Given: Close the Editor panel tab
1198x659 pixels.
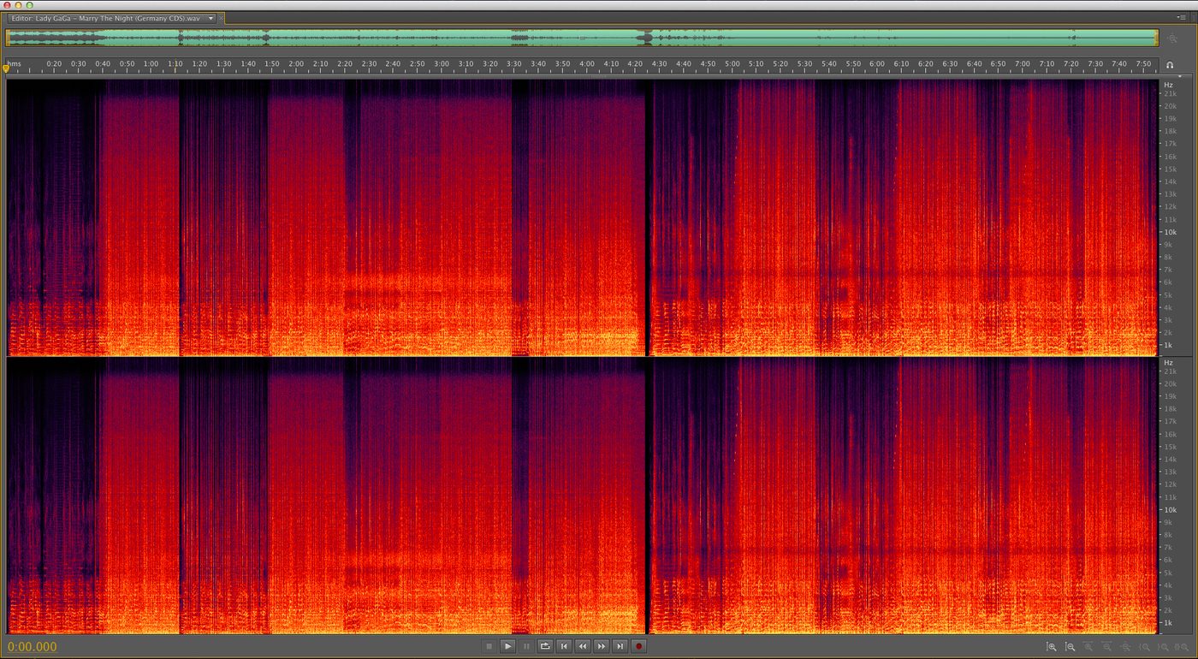Looking at the screenshot, I should tap(221, 17).
